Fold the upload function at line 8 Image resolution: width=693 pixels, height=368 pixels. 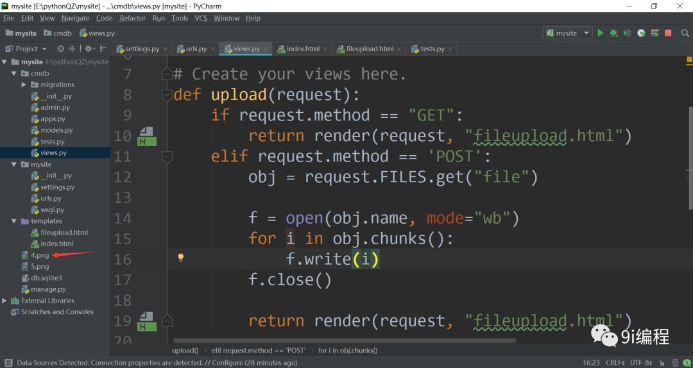tap(167, 94)
